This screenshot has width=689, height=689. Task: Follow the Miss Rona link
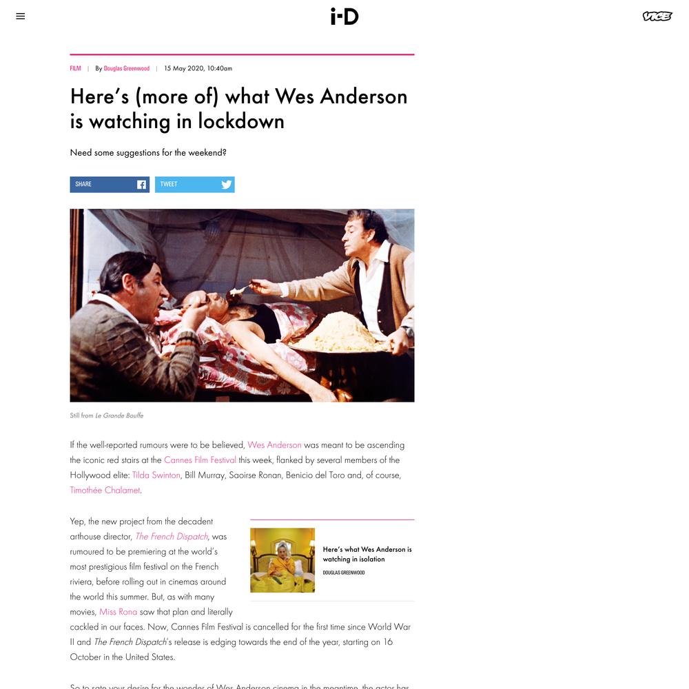[x=119, y=612]
